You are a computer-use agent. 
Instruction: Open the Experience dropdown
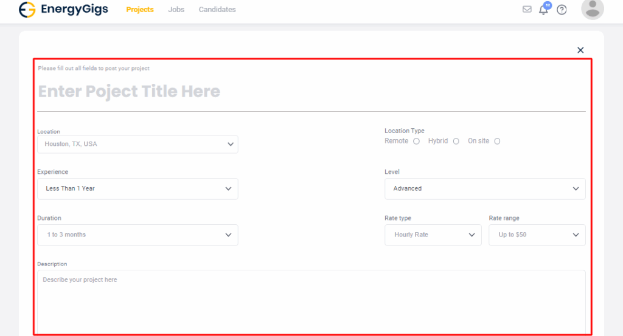click(x=137, y=189)
